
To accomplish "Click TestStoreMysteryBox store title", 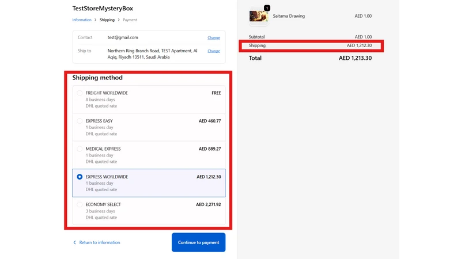I will click(x=103, y=8).
